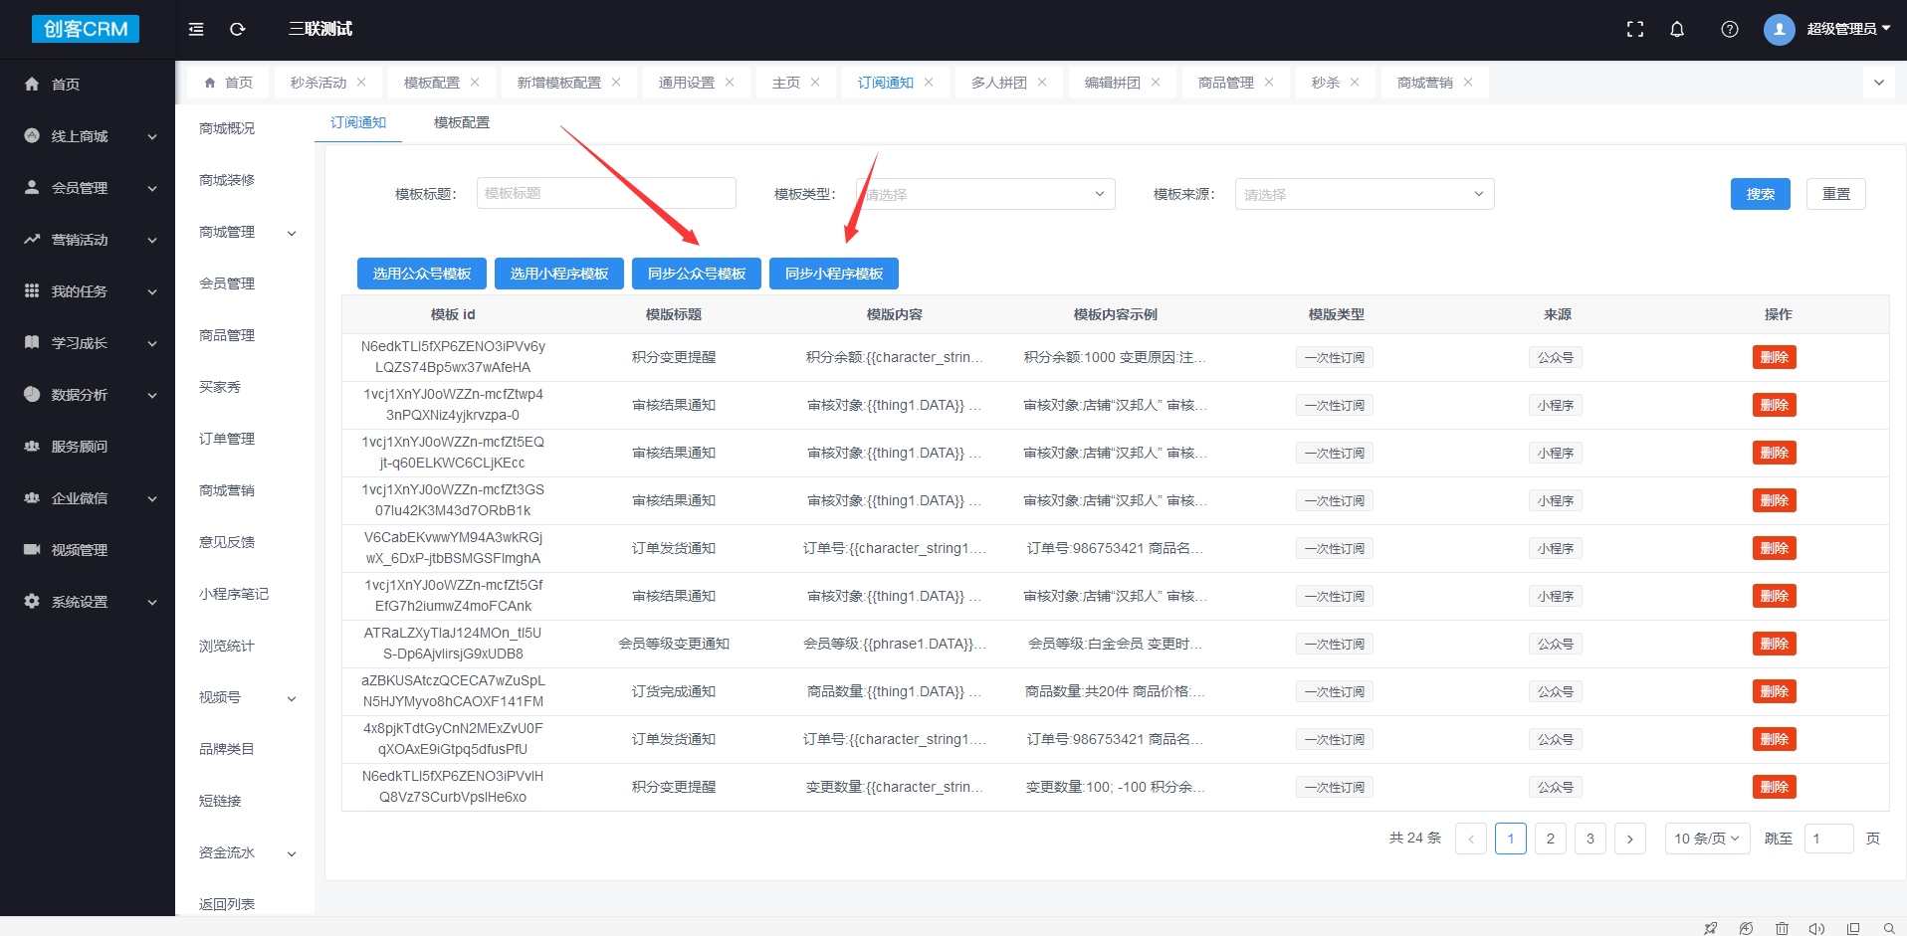
Task: Click 返回列表 in the submenu
Action: click(227, 904)
